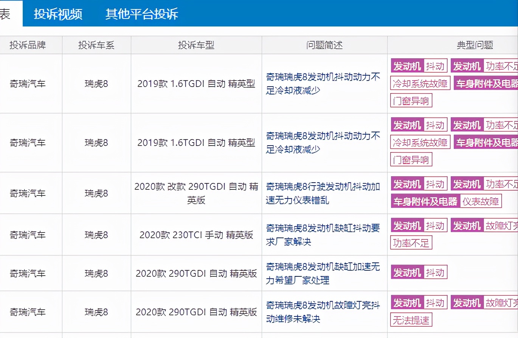
Task: Open complaint 奇瑞瑞虎8发动机抖动动力不足冷却液减少
Action: pos(324,82)
